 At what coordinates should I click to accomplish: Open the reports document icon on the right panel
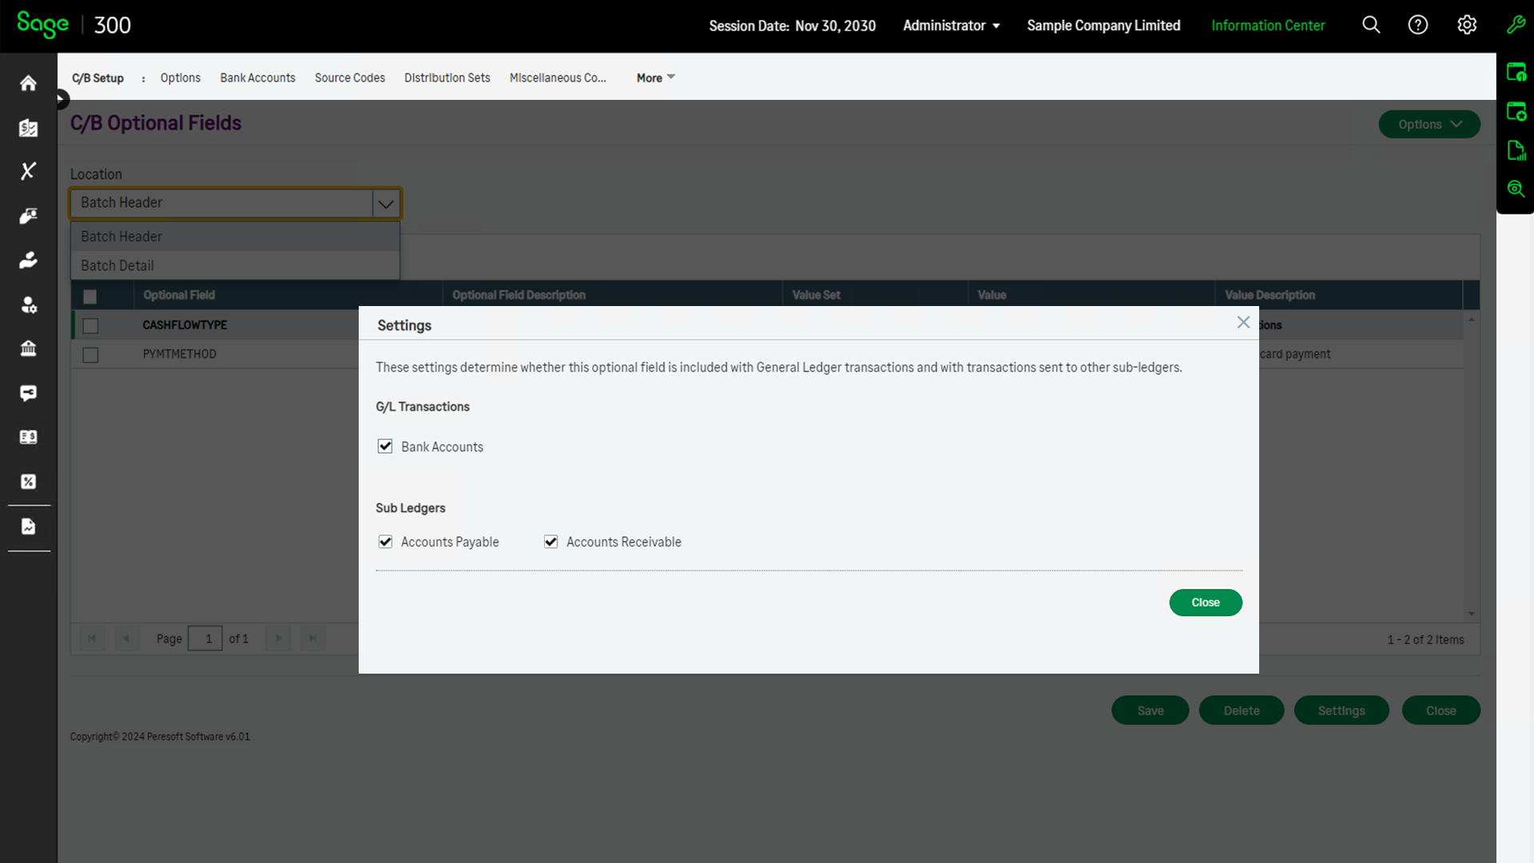1516,150
